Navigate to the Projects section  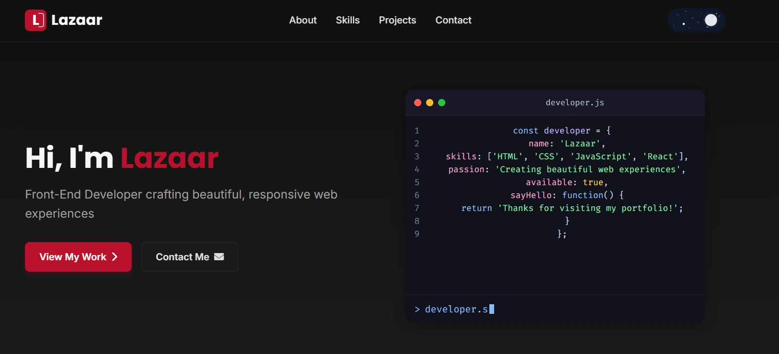[397, 20]
